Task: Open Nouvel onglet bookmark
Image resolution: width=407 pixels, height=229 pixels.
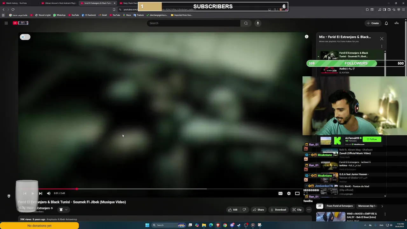Action: [43, 15]
